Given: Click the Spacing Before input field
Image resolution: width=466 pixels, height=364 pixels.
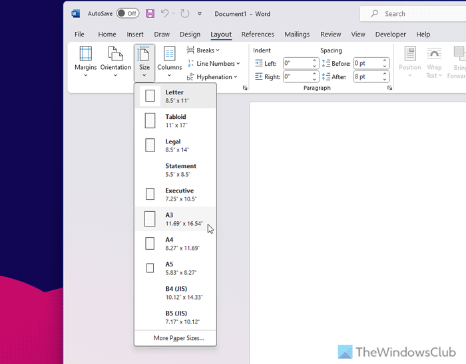Looking at the screenshot, I should coord(367,63).
